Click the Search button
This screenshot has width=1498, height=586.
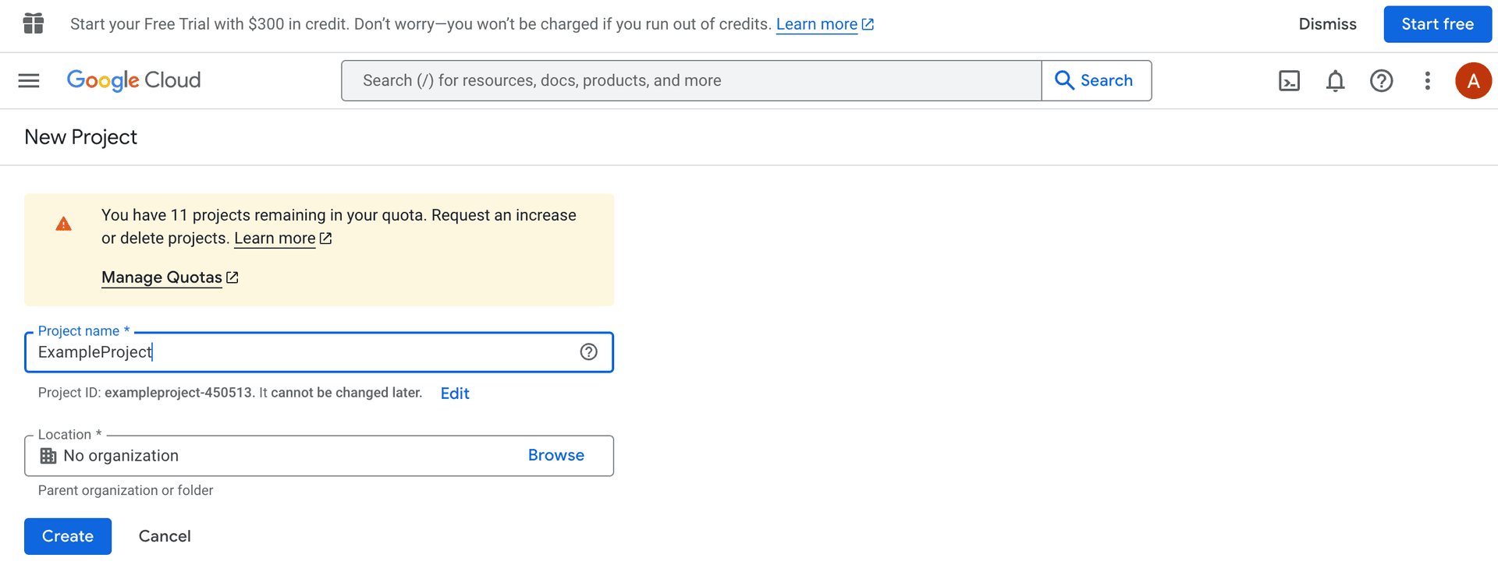1096,80
